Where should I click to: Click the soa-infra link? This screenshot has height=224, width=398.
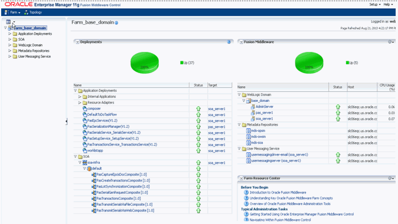pos(94,163)
